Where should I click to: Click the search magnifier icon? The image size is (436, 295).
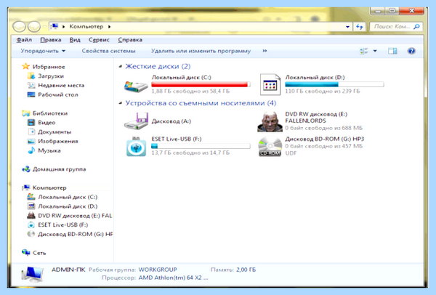click(416, 27)
